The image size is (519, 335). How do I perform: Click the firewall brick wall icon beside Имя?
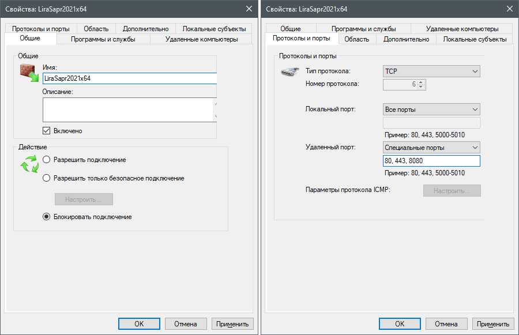pyautogui.click(x=29, y=73)
